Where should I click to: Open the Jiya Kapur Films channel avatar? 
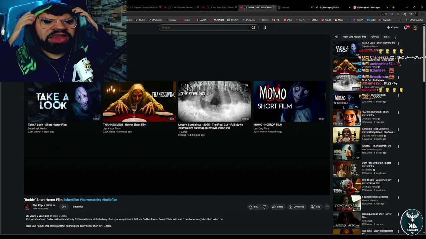click(x=27, y=207)
